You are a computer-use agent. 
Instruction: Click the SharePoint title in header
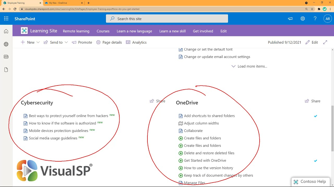tap(25, 19)
